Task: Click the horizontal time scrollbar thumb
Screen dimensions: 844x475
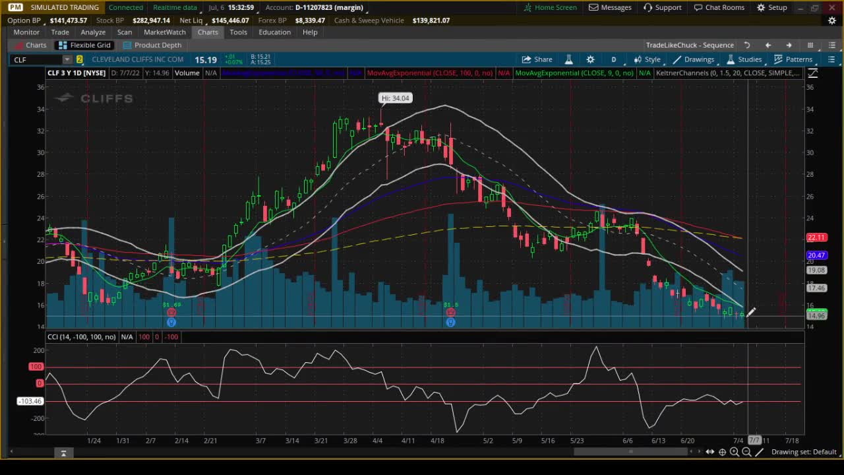Action: point(631,452)
